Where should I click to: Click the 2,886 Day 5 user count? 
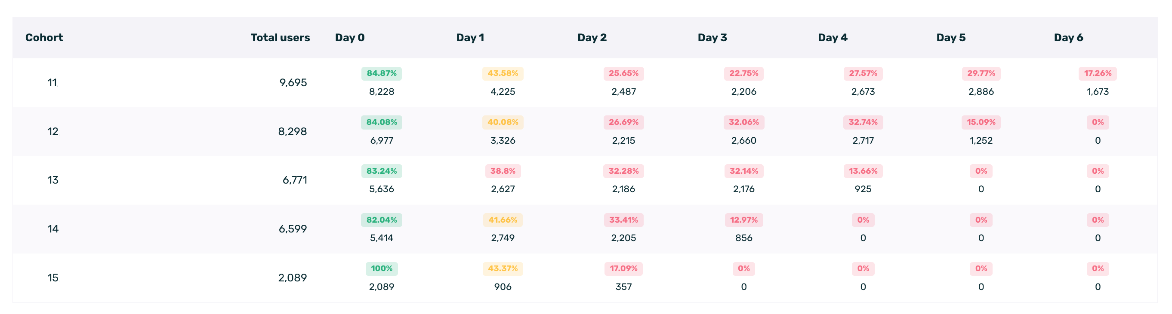981,92
